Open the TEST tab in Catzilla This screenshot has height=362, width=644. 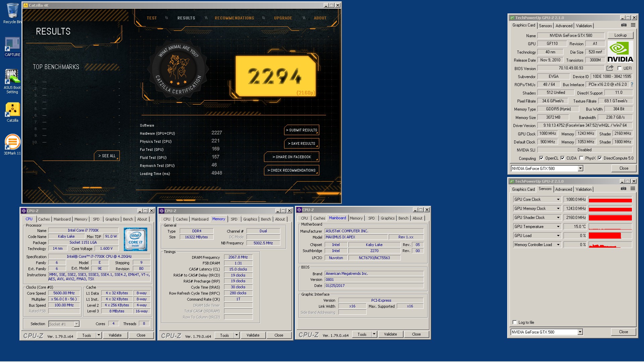coord(152,18)
